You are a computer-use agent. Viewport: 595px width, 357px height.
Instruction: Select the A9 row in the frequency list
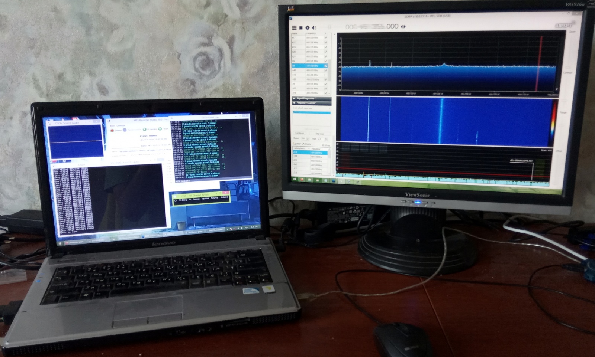coord(309,66)
